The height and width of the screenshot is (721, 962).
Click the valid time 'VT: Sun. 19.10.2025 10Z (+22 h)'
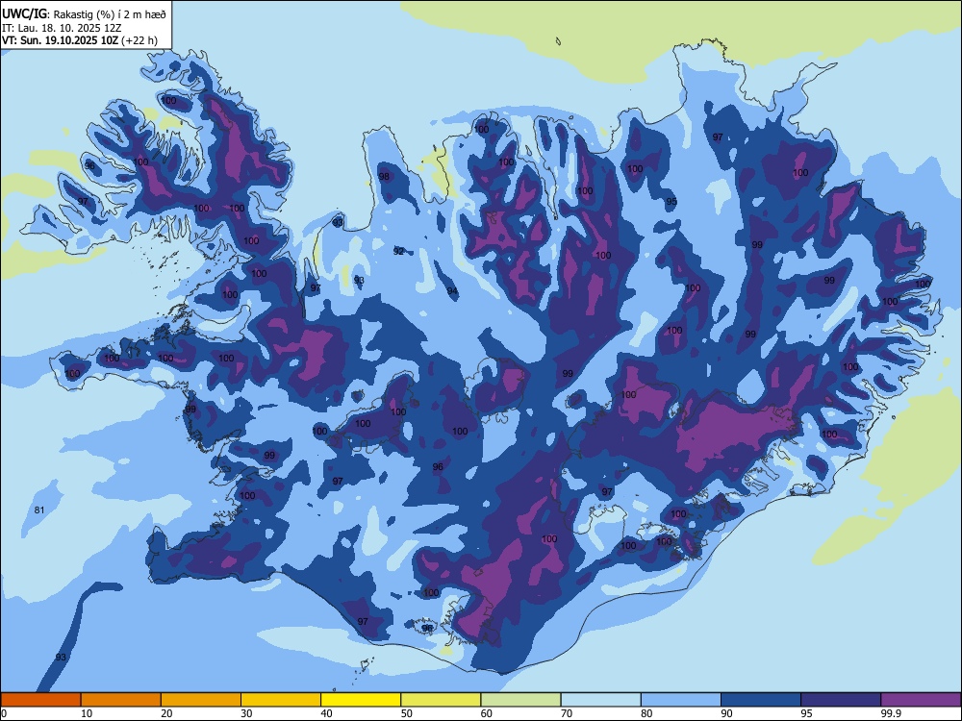80,40
